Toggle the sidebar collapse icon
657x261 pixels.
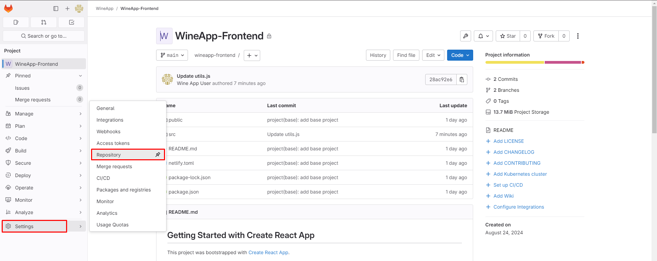pos(56,9)
